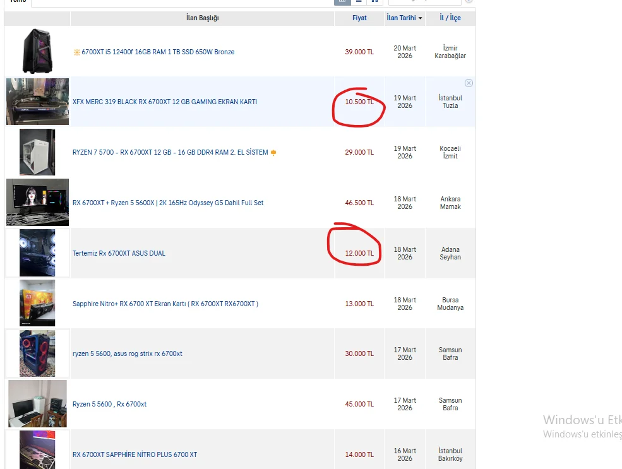This screenshot has height=469, width=622.
Task: Open the RX 6700XT SAPPHİRE NİTRO PLUS photo
Action: [x=37, y=450]
